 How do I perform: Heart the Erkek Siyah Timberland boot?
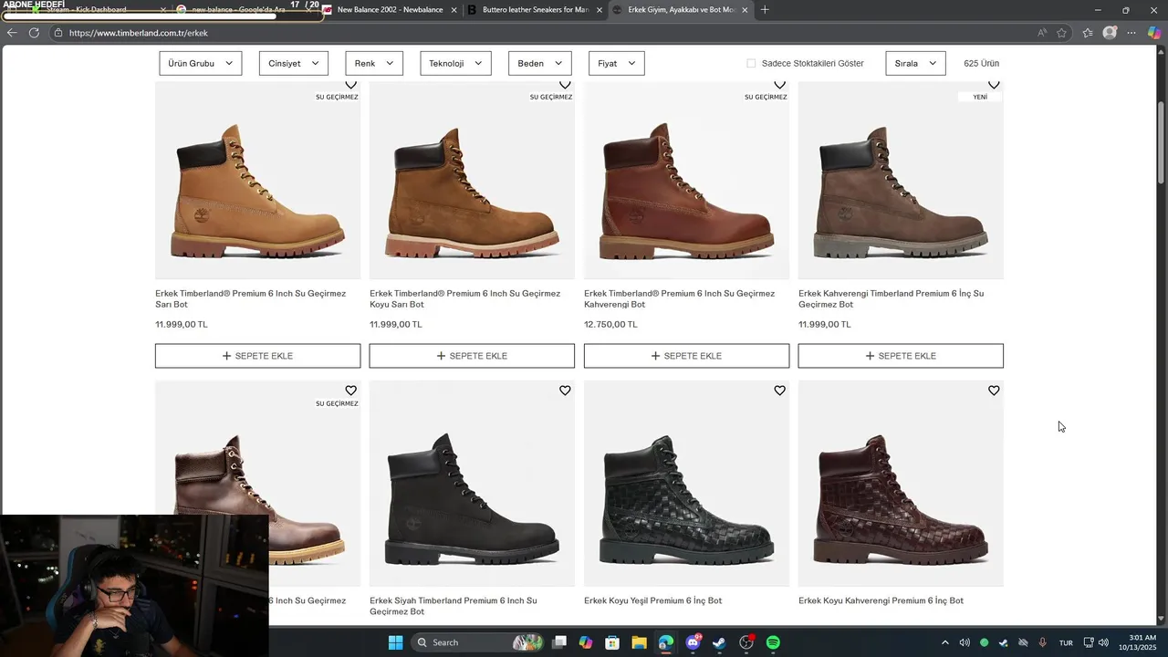tap(565, 391)
